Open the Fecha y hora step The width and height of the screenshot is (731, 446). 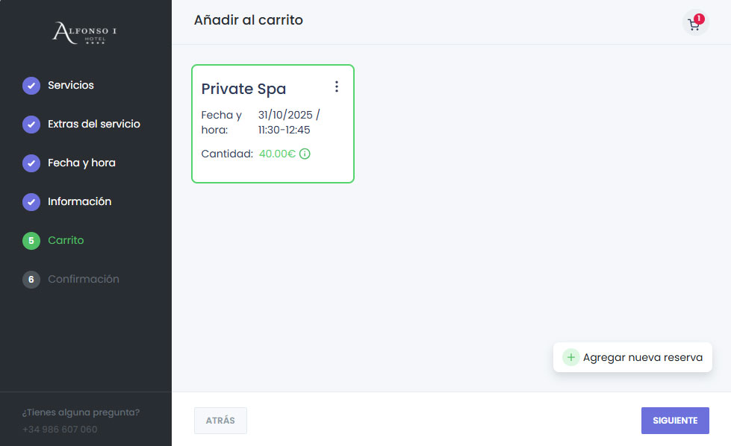click(x=81, y=163)
